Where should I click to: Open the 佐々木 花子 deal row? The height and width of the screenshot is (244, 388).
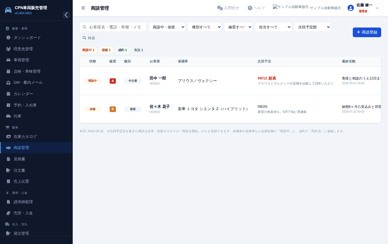point(230,109)
